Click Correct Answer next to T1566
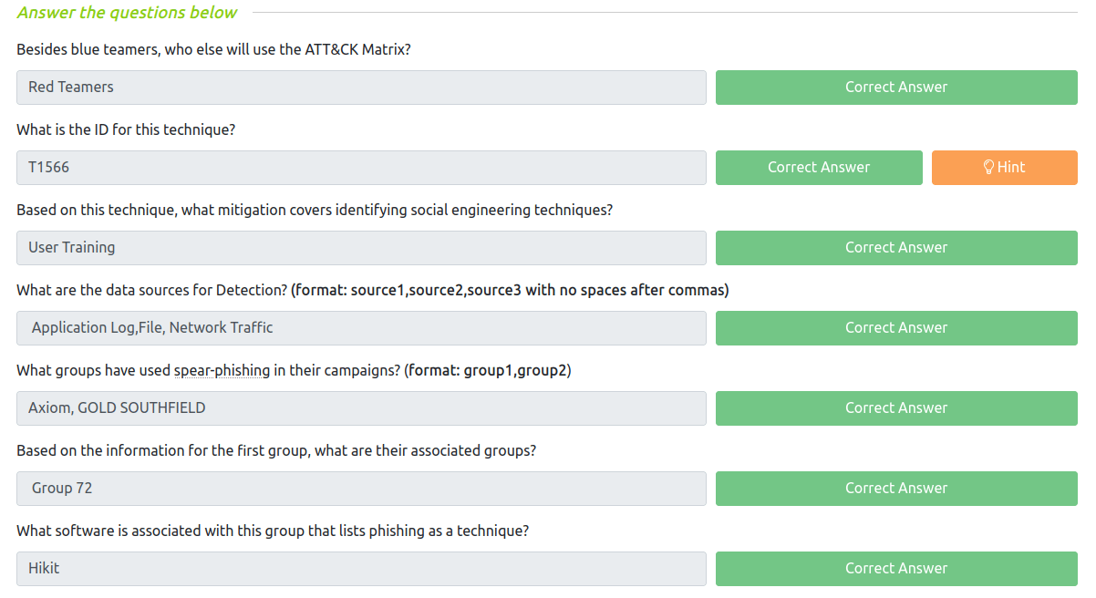The width and height of the screenshot is (1096, 598). pyautogui.click(x=818, y=168)
